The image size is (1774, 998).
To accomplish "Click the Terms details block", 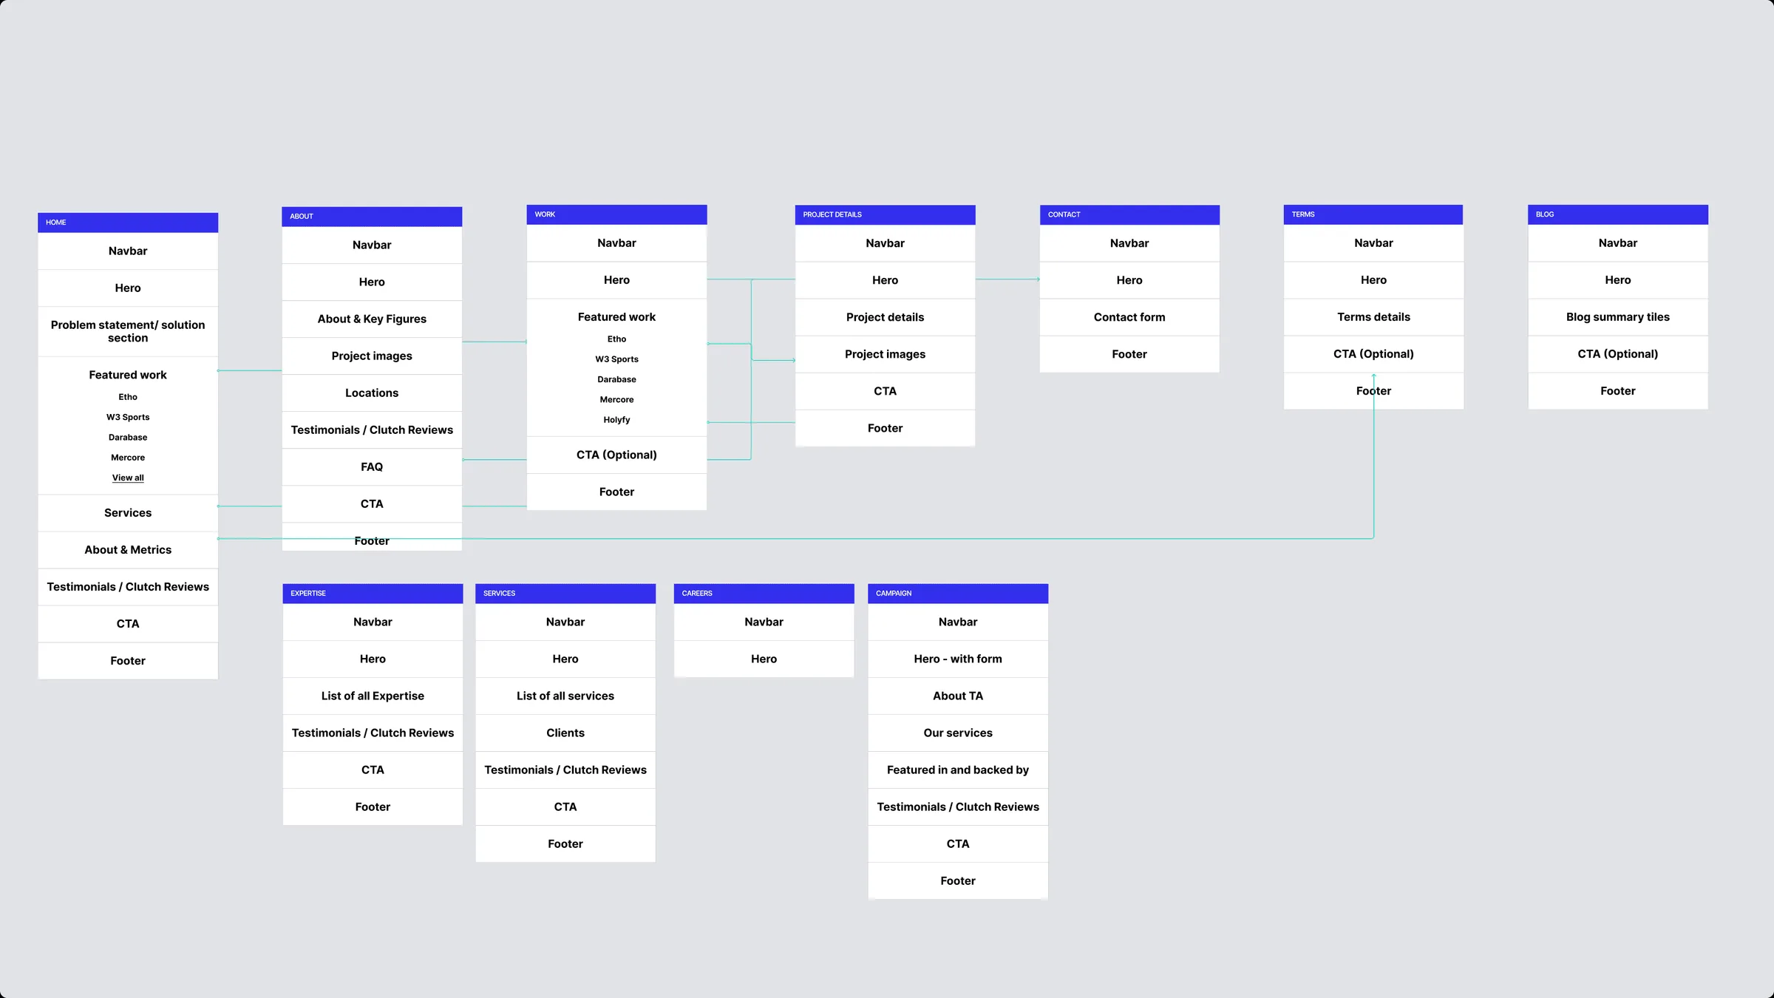I will (1373, 317).
